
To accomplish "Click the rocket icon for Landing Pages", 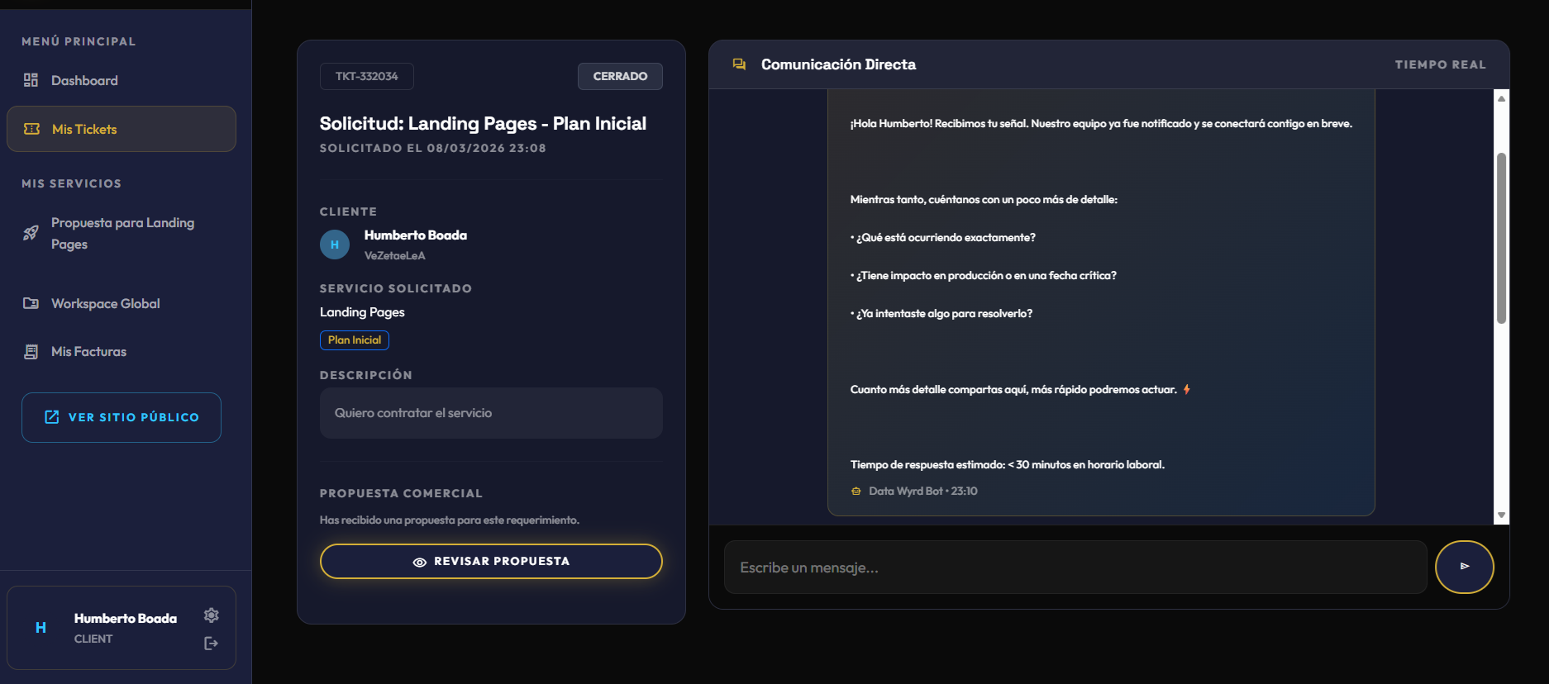I will coord(31,233).
